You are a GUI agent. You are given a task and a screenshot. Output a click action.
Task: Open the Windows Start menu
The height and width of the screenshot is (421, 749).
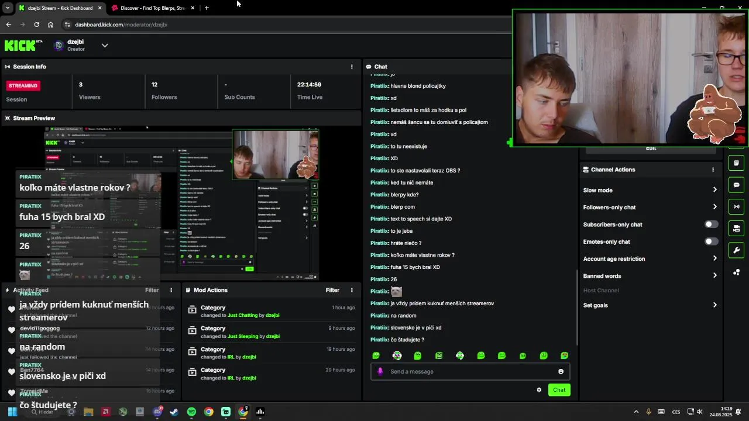coord(12,412)
